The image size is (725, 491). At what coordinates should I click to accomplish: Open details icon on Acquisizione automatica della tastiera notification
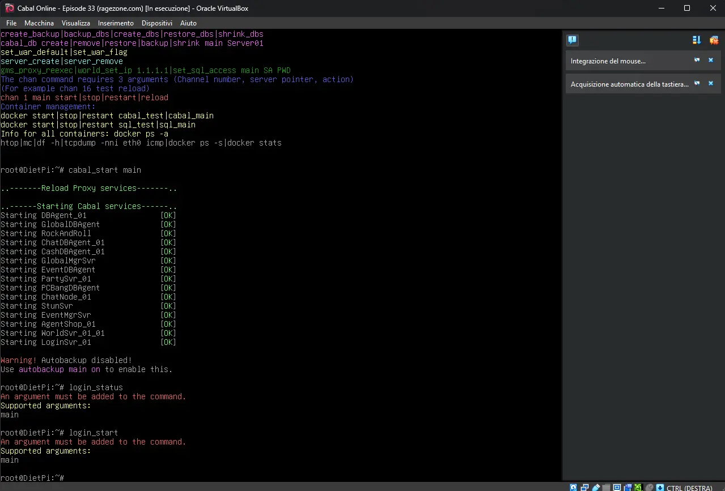coord(697,83)
